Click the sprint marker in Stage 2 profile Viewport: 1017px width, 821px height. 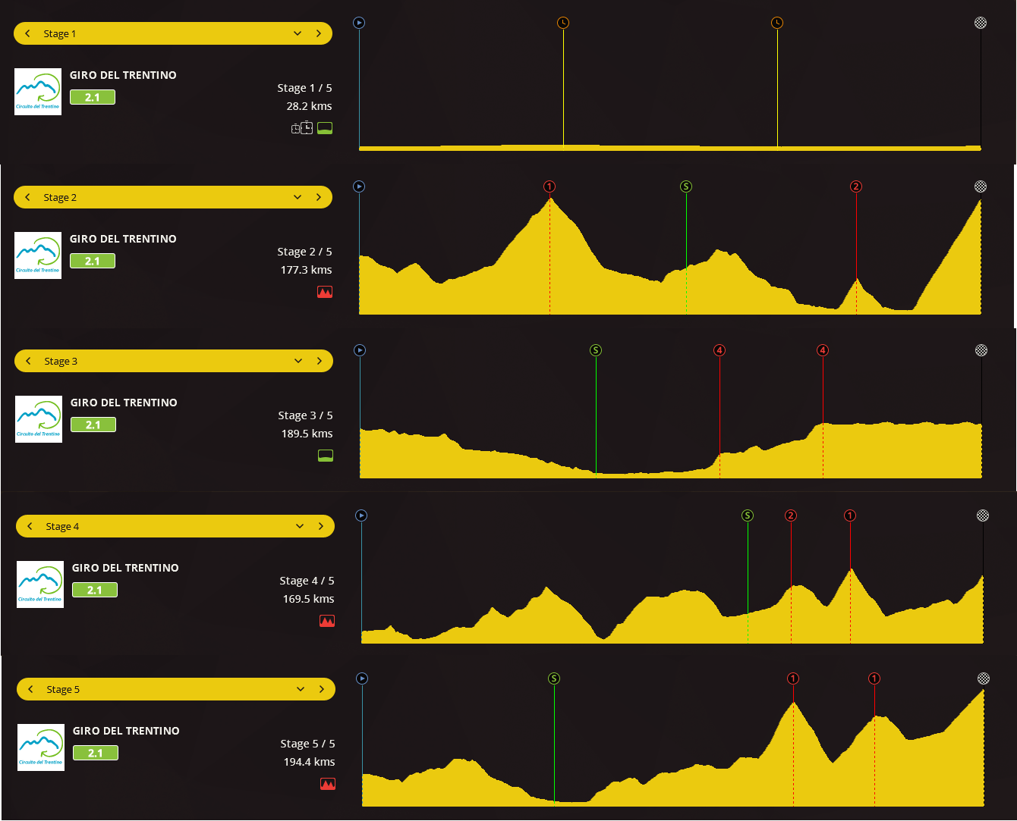click(x=686, y=186)
